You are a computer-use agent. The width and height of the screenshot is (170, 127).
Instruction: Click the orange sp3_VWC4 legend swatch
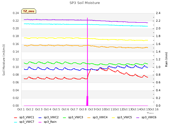pyautogui.click(x=89, y=117)
